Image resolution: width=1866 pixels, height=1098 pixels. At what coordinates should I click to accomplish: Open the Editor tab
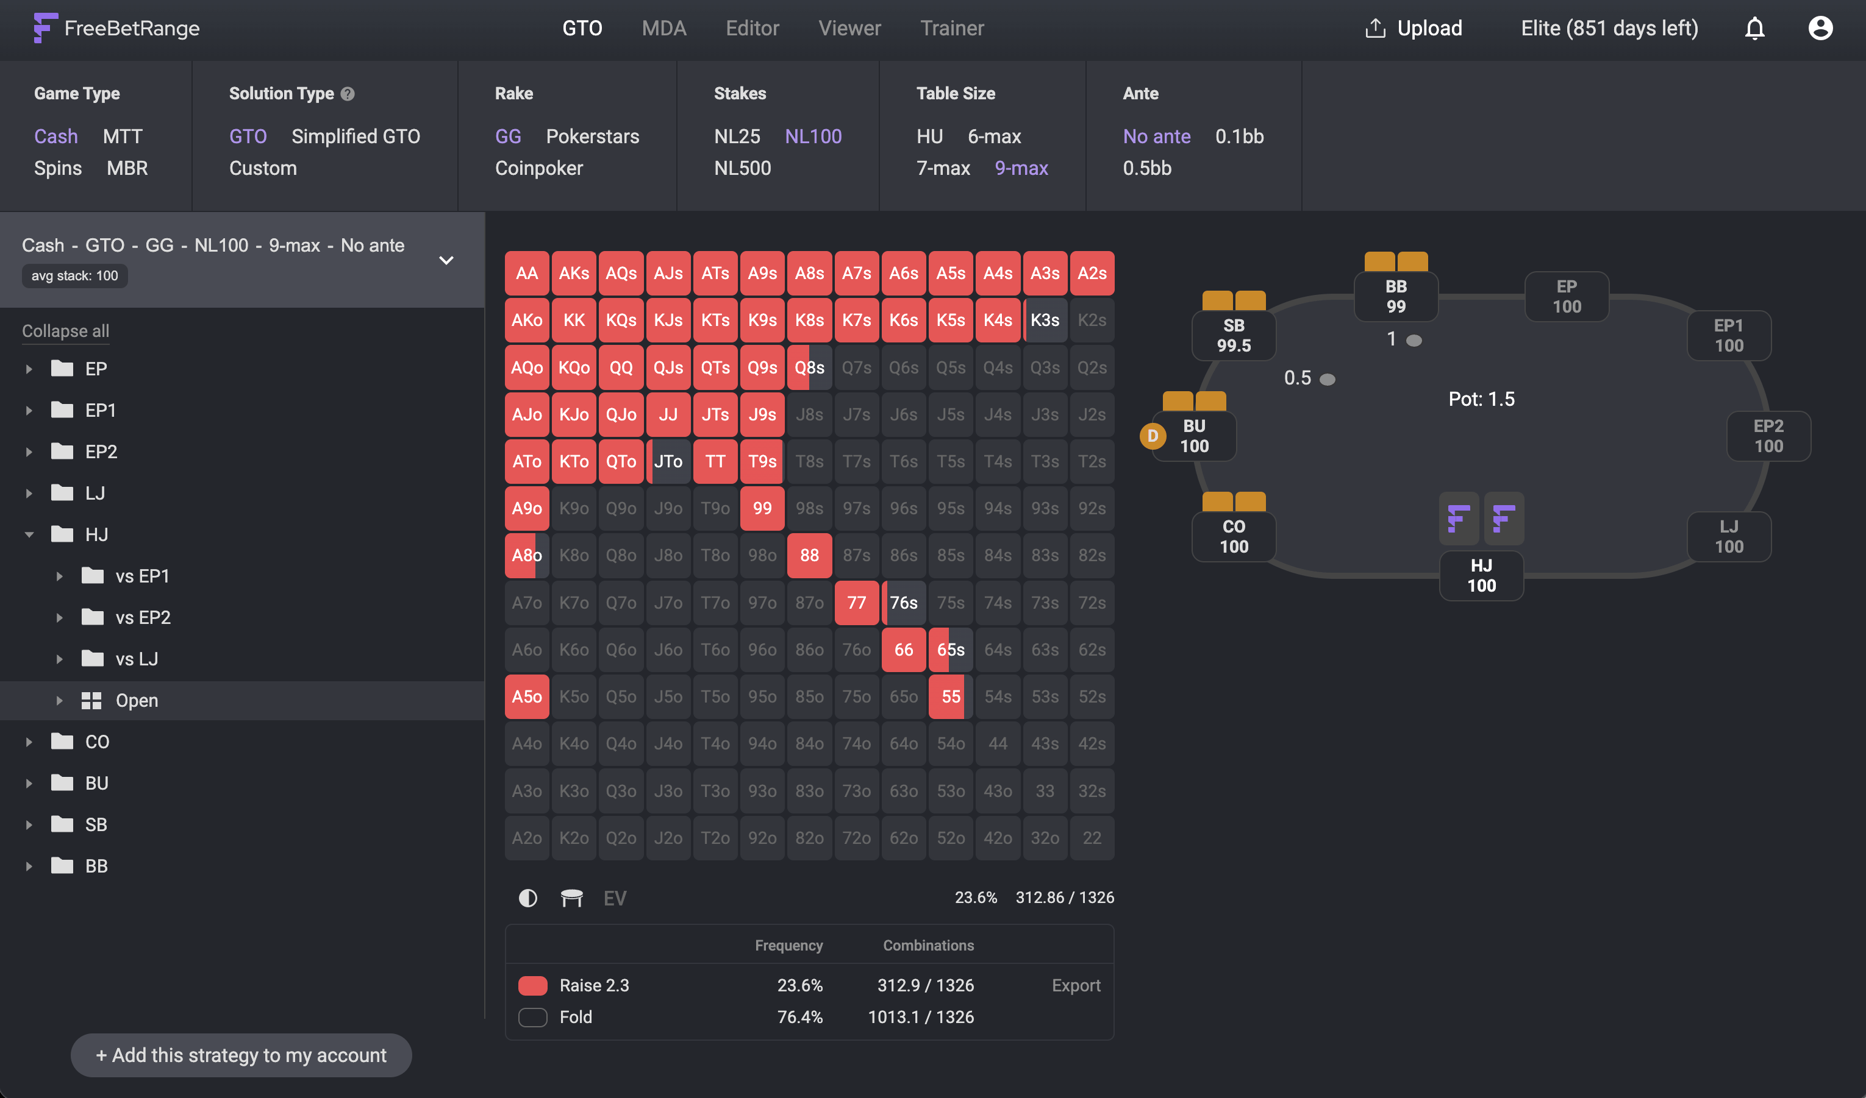pyautogui.click(x=752, y=28)
